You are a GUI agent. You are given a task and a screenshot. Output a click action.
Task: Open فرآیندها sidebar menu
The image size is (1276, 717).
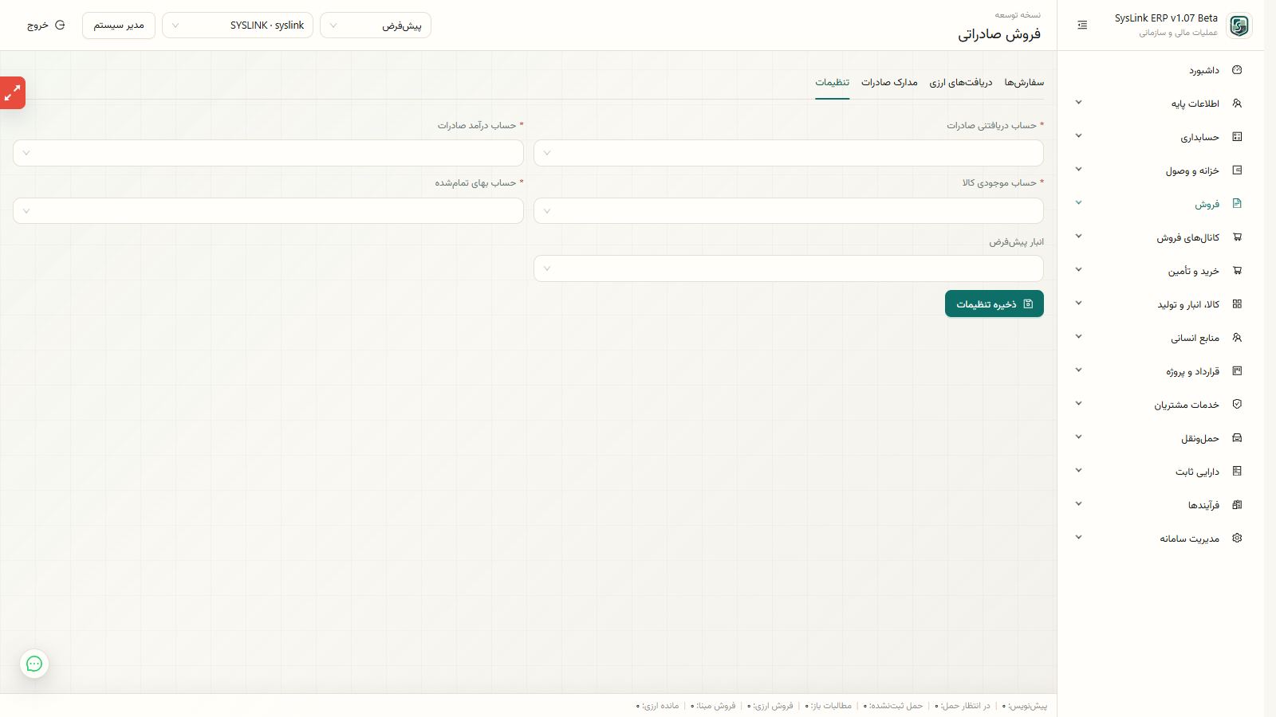coord(1160,505)
